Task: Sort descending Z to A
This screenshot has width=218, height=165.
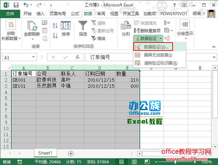Action: pyautogui.click(x=55, y=36)
